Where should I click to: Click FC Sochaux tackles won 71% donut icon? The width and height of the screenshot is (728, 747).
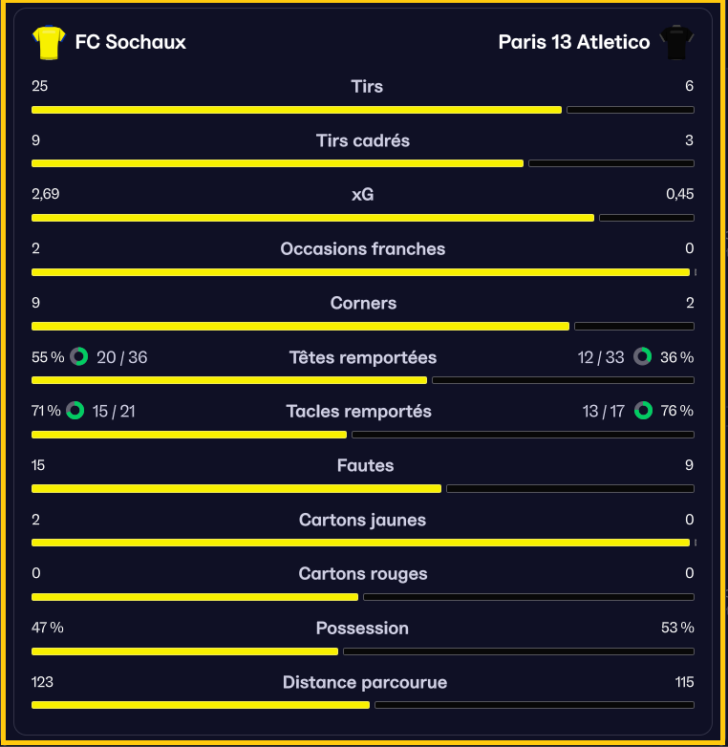[75, 410]
